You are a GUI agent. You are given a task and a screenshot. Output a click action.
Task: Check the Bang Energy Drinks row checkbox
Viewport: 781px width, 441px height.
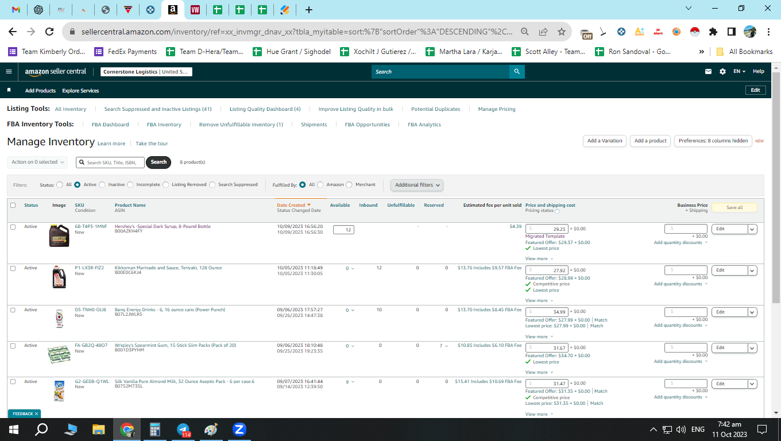(13, 310)
